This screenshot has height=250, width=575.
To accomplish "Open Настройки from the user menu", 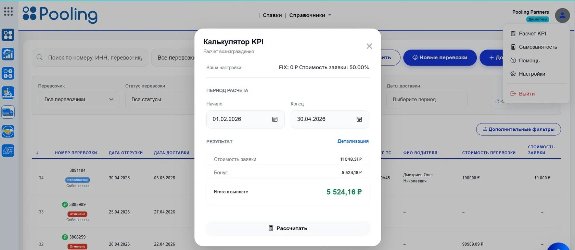I will pyautogui.click(x=532, y=74).
